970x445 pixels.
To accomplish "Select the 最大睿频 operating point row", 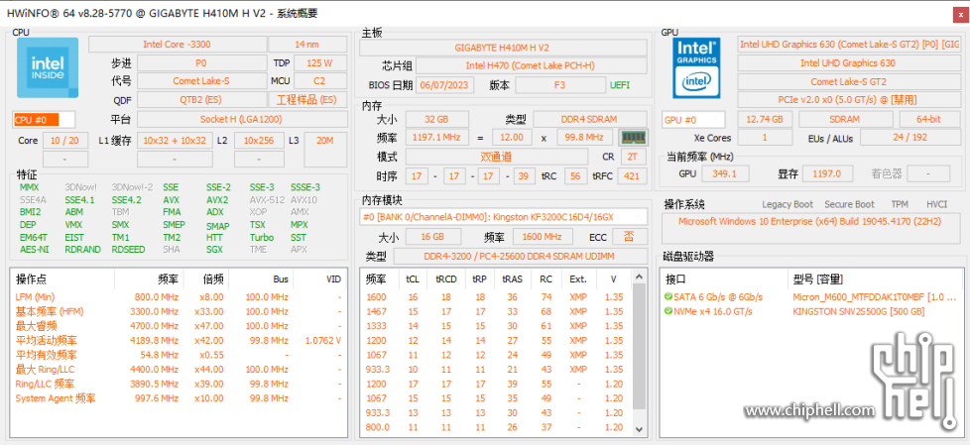I will pyautogui.click(x=179, y=326).
